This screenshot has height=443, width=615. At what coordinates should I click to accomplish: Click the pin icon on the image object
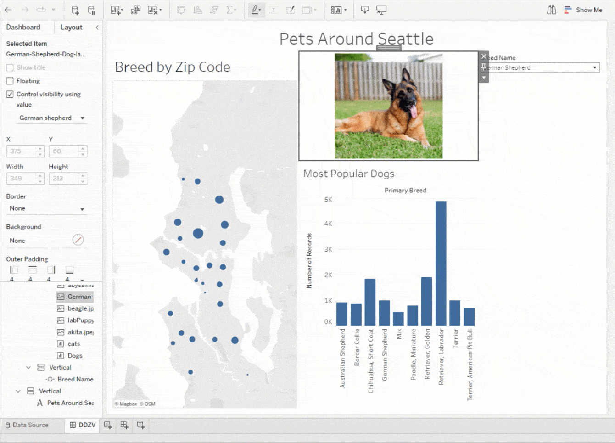click(x=484, y=67)
